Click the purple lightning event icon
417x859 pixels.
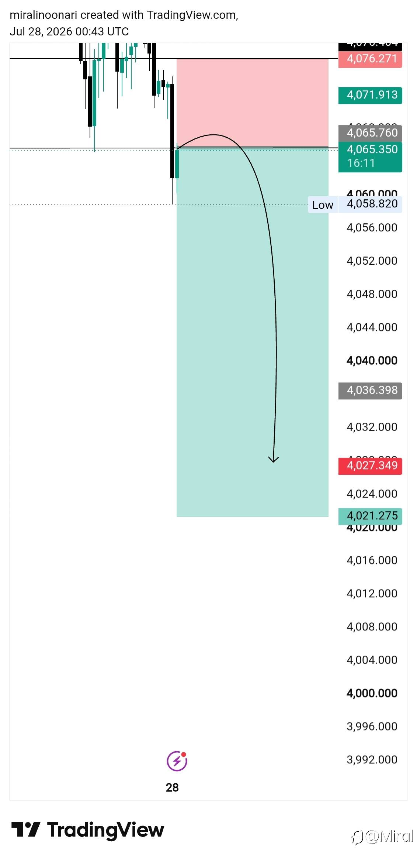(177, 761)
